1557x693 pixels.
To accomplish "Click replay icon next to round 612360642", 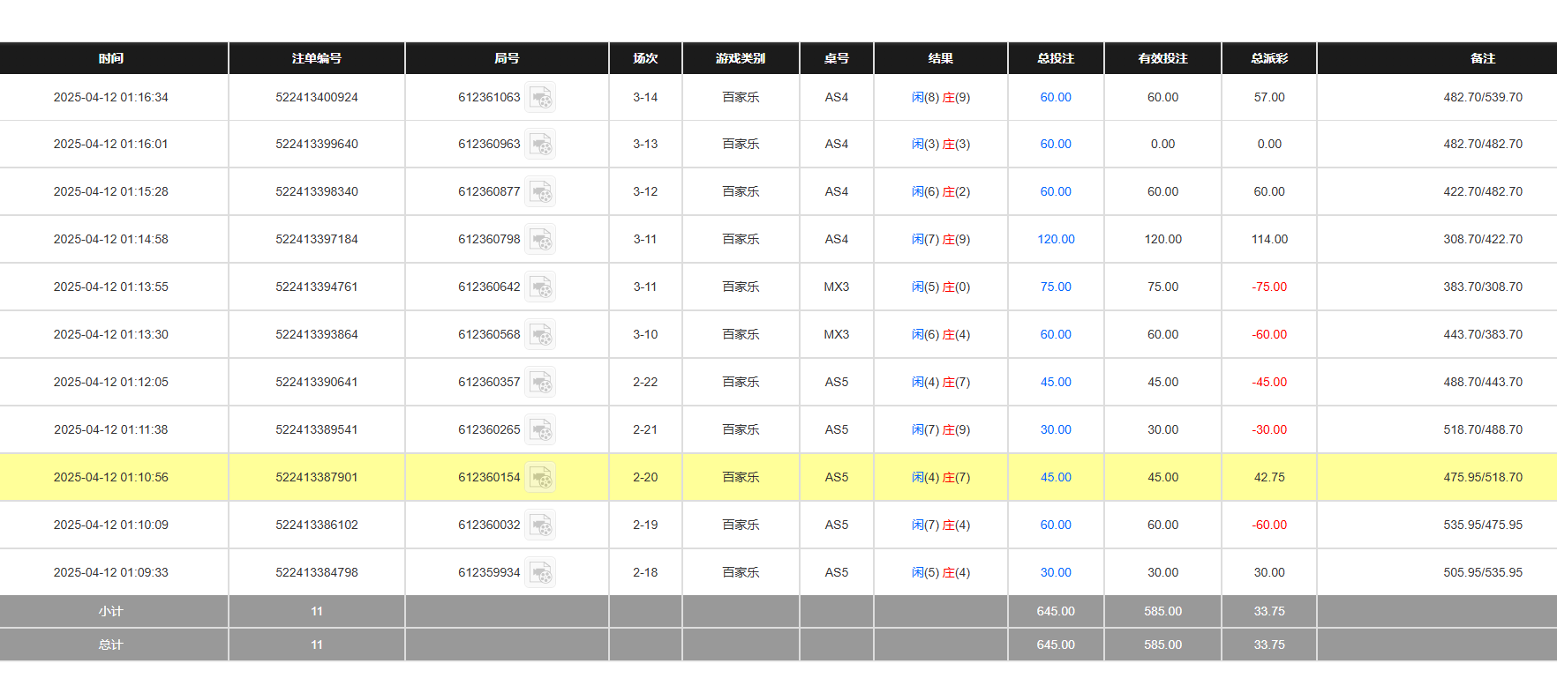I will coord(540,287).
